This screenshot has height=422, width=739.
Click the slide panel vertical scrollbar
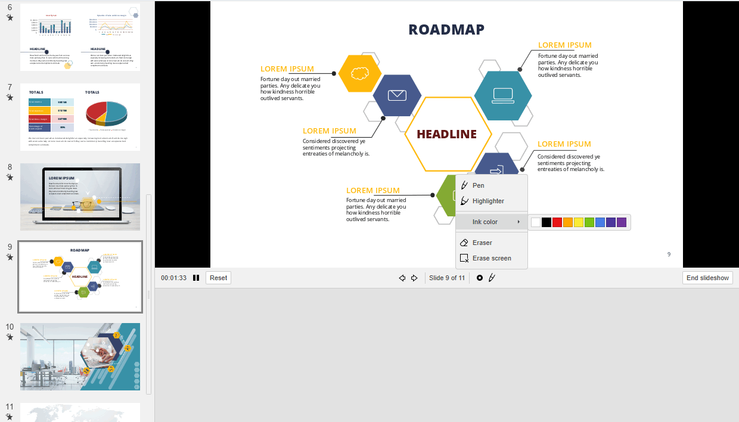click(148, 294)
